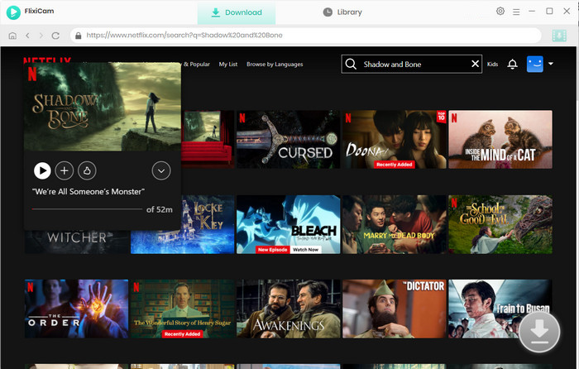Rate Shadow and Bone with thumbs up
579x369 pixels.
point(87,170)
